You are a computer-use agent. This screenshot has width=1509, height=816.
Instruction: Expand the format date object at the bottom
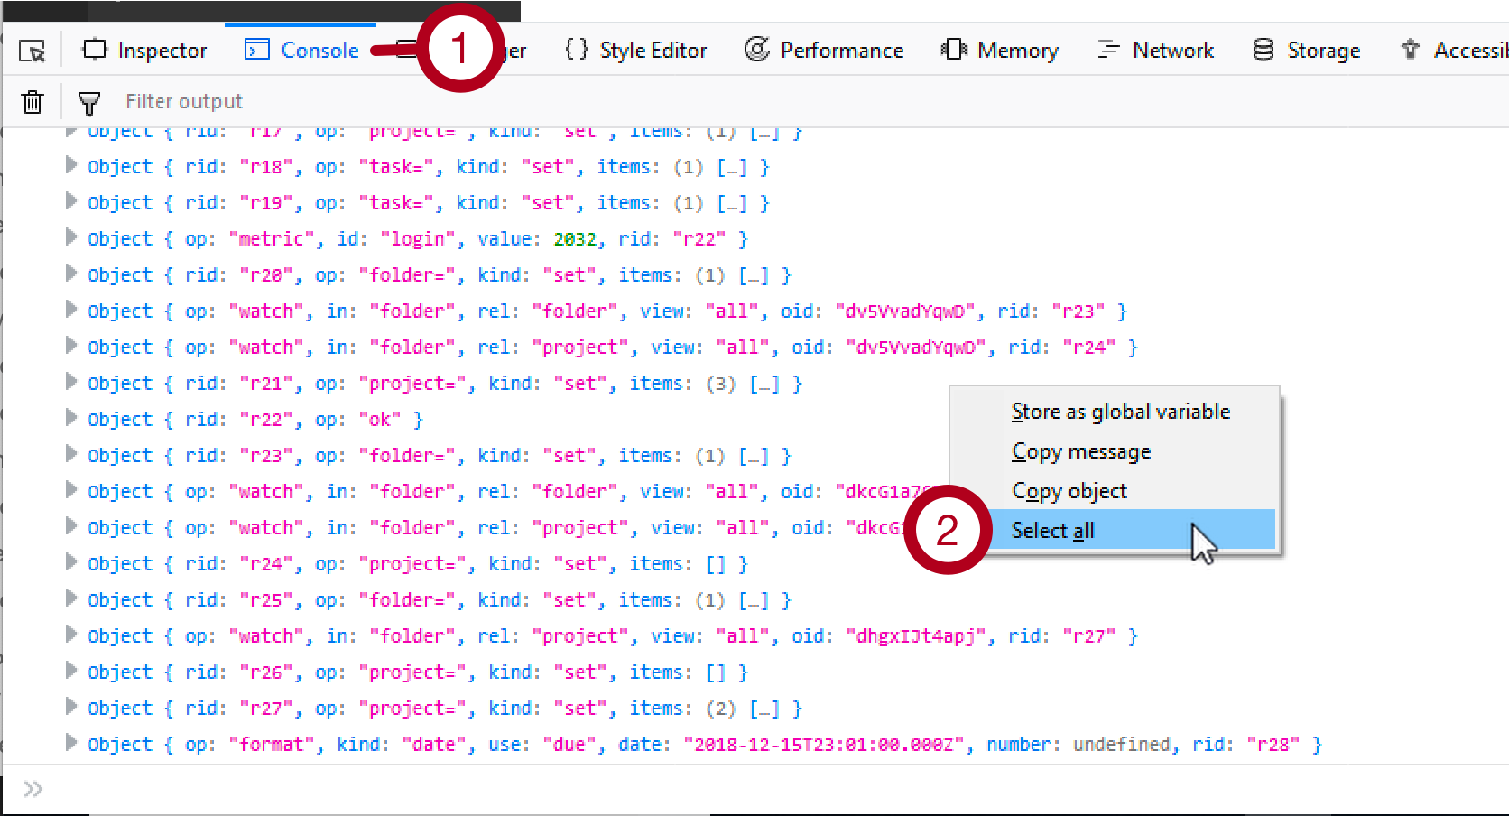point(71,744)
